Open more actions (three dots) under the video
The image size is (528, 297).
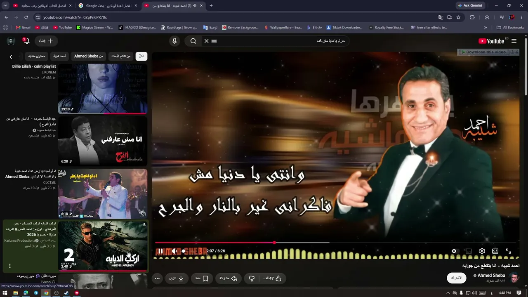tap(157, 278)
